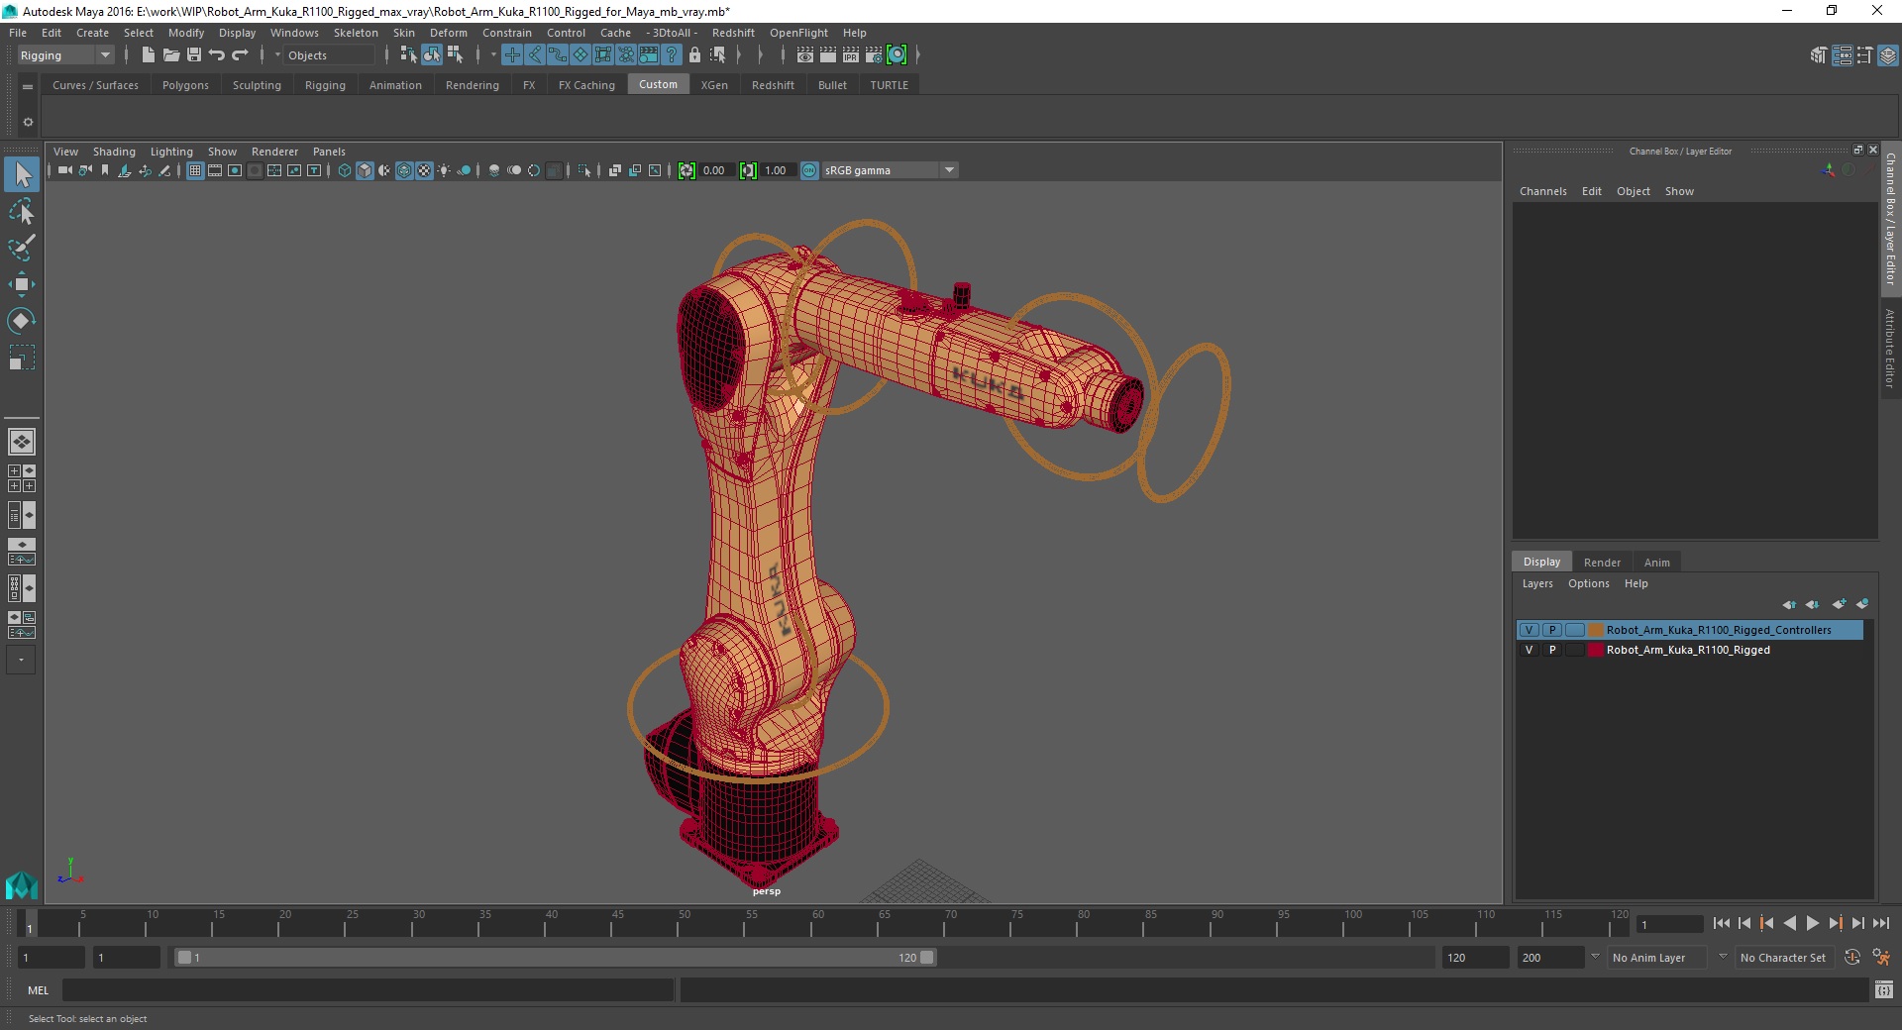Go to end of playback range
Screen dimensions: 1902x1030
pyautogui.click(x=1881, y=923)
